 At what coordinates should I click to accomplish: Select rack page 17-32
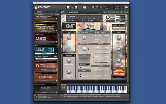click(109, 12)
